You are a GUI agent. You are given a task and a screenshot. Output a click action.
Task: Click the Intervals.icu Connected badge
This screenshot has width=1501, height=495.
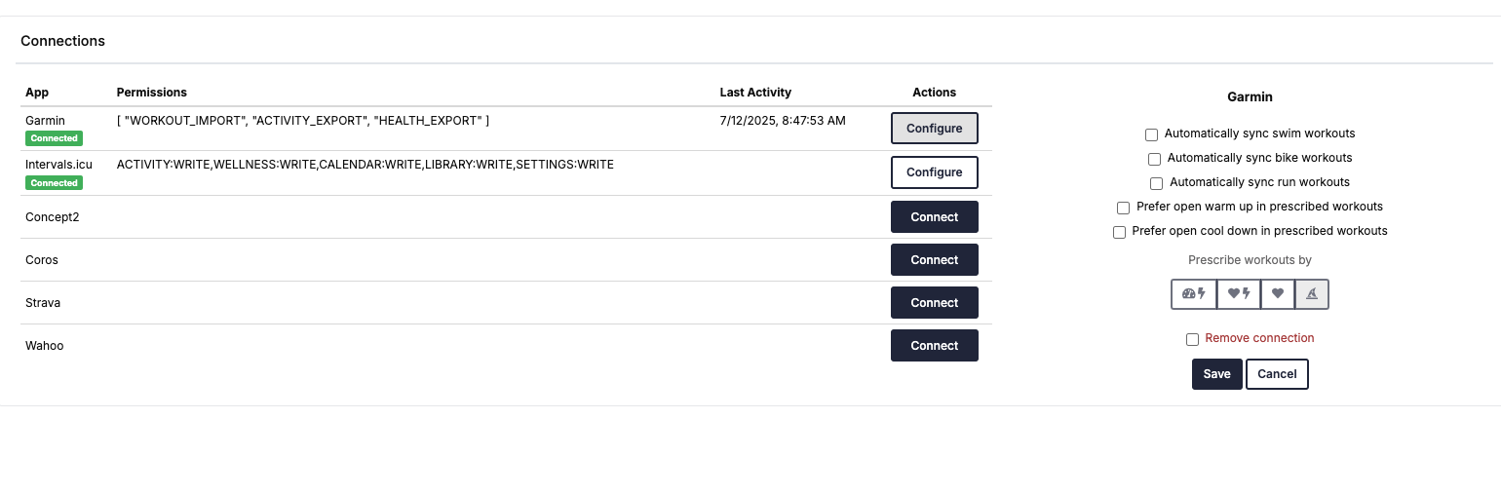(54, 183)
